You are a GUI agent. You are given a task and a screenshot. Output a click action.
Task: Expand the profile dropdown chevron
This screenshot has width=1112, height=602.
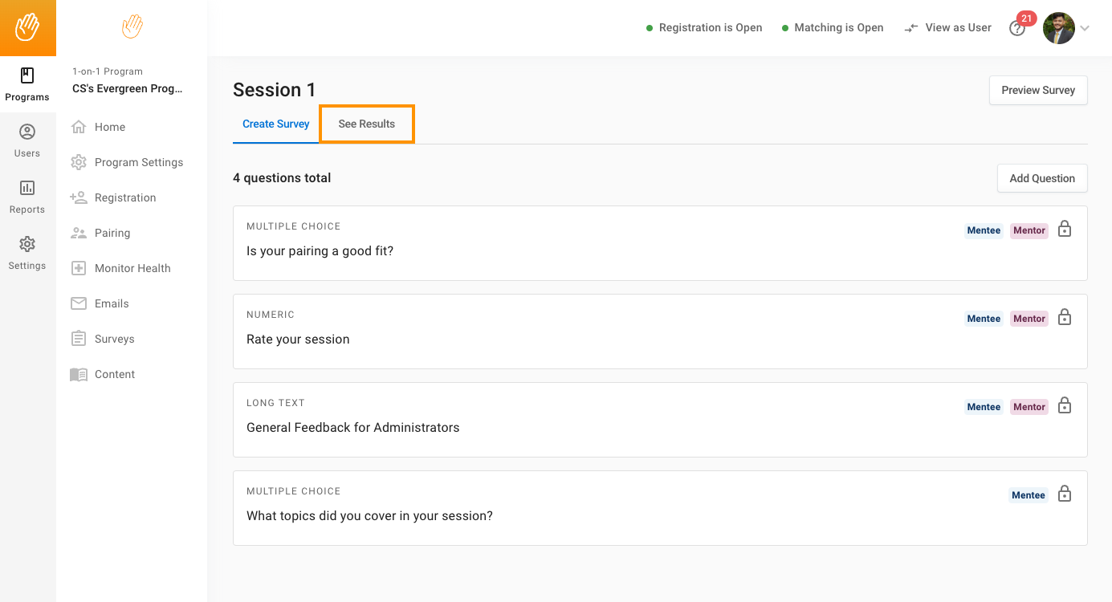coord(1085,28)
